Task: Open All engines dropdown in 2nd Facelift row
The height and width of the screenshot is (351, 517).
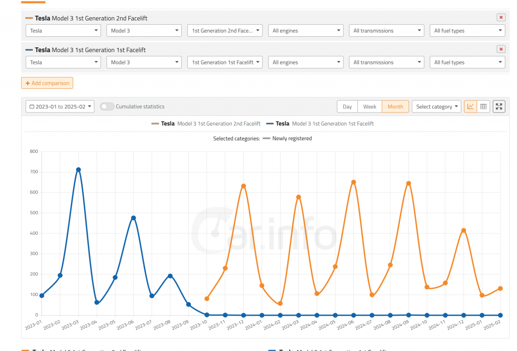Action: [305, 31]
